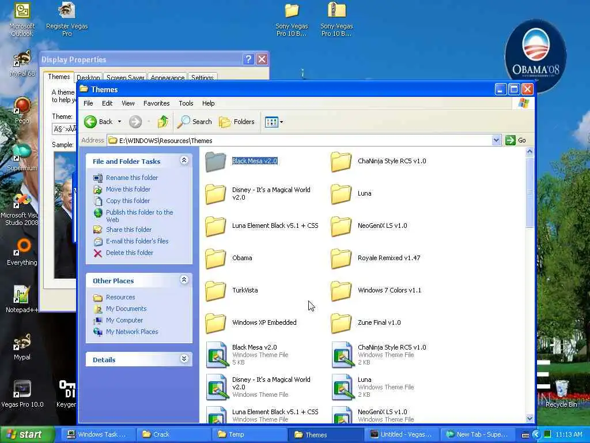Viewport: 590px width, 443px height.
Task: Select the Vegas Pro 10.0 desktop shortcut
Action: point(22,394)
